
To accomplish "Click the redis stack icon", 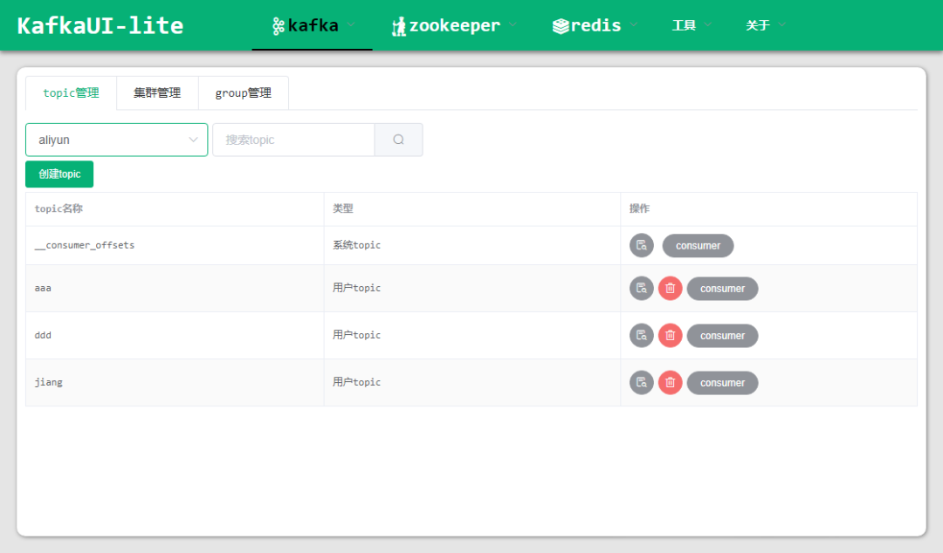I will pyautogui.click(x=561, y=26).
